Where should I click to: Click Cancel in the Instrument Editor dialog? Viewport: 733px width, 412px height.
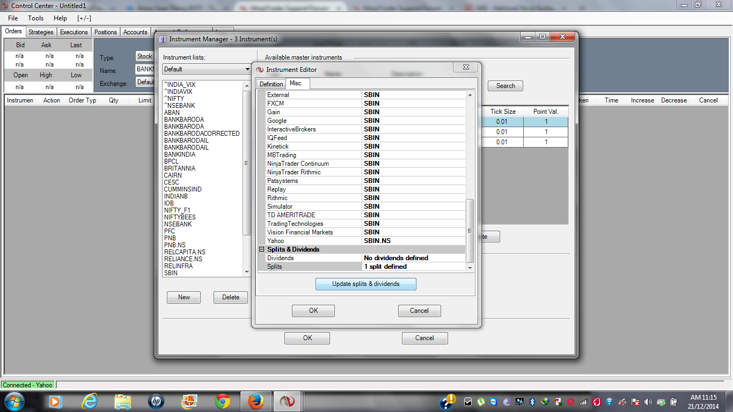(419, 311)
